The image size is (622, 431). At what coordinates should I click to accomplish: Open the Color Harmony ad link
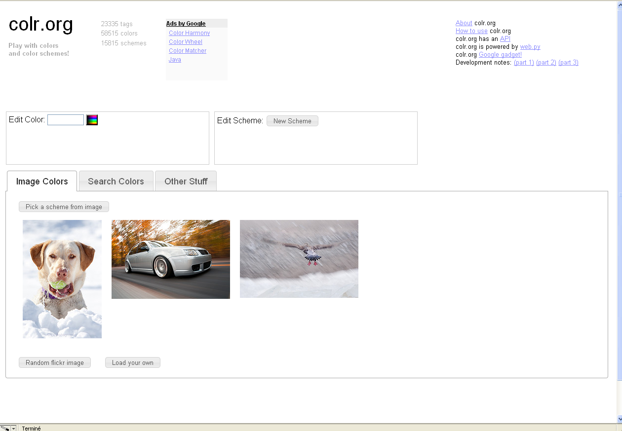tap(189, 33)
